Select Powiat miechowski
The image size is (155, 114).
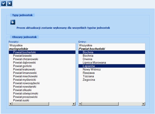(42, 76)
